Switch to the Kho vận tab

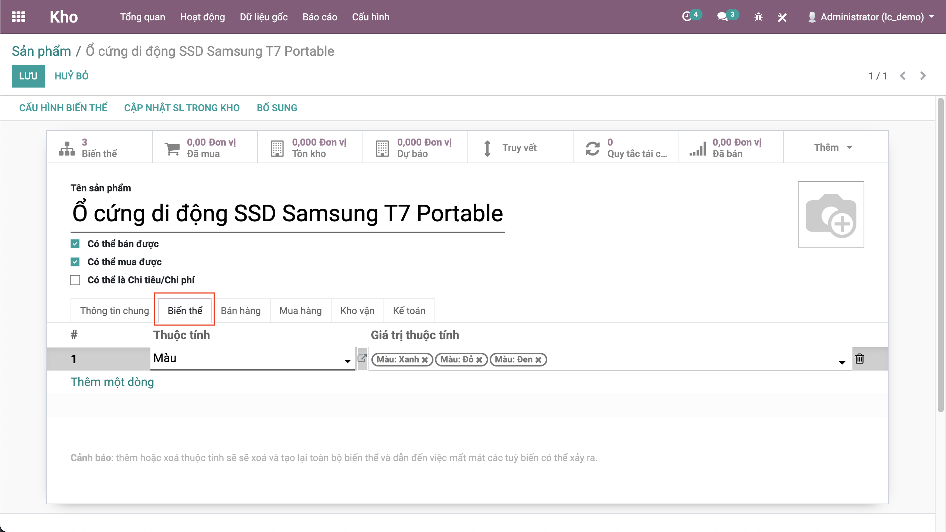click(x=357, y=311)
